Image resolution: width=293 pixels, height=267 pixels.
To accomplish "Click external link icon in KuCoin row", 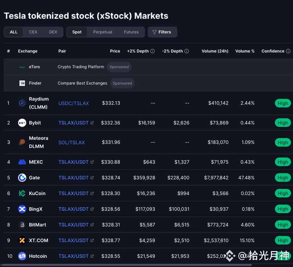I will (x=92, y=193).
